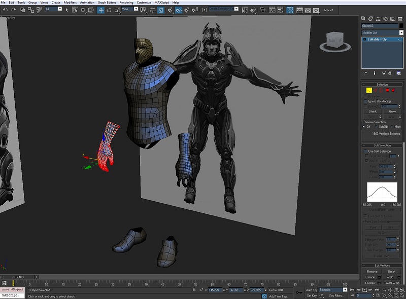
Task: Tick the By Vertex checkbox
Action: tap(365, 96)
